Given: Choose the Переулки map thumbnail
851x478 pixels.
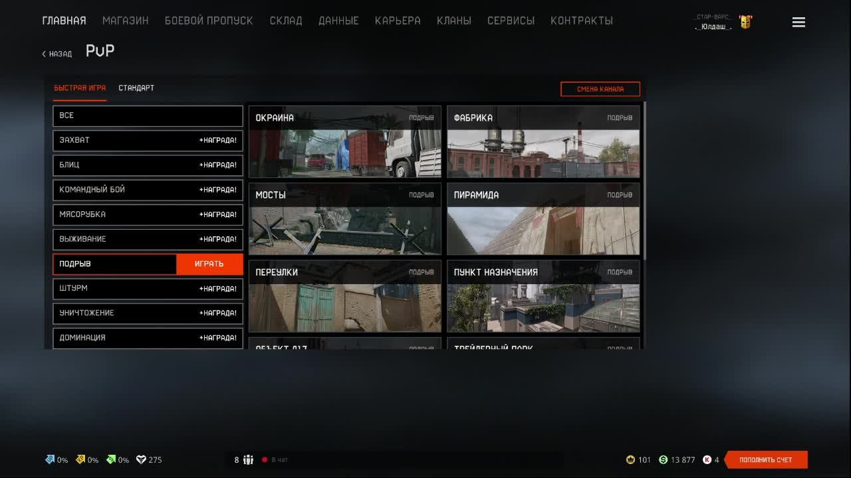Looking at the screenshot, I should point(345,296).
